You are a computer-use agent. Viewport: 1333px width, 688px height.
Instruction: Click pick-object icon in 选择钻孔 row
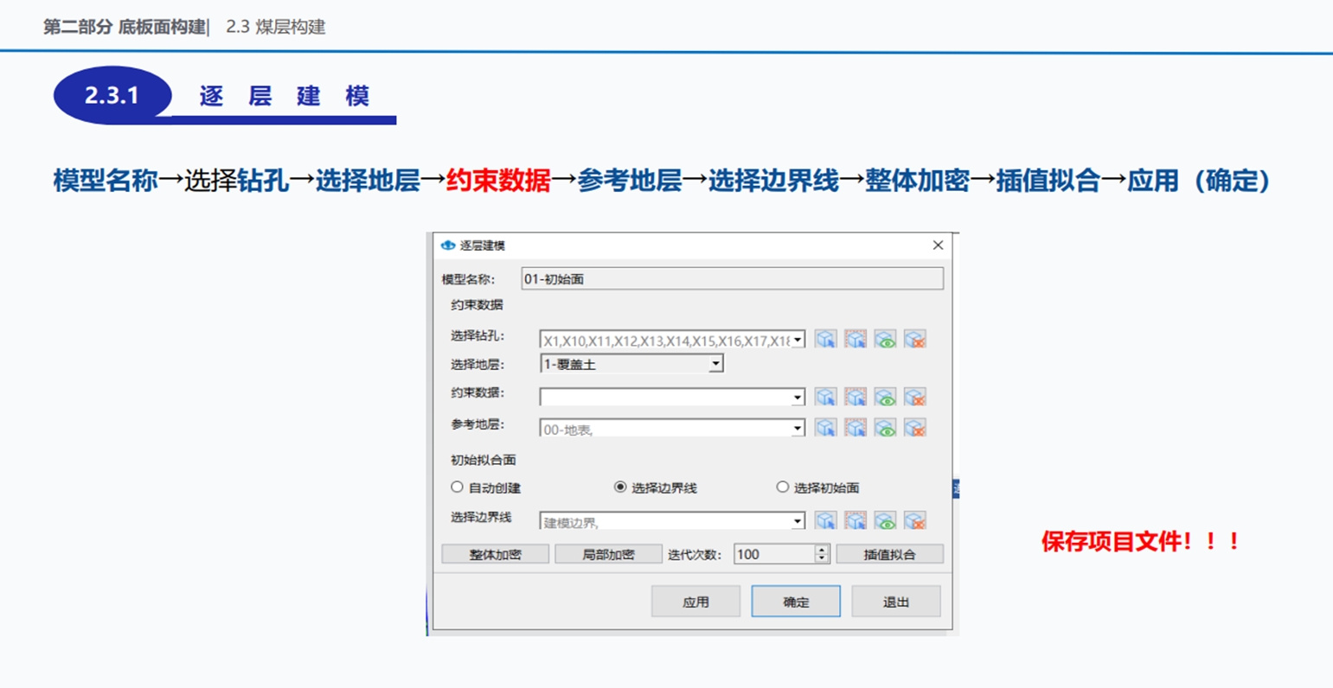point(826,339)
